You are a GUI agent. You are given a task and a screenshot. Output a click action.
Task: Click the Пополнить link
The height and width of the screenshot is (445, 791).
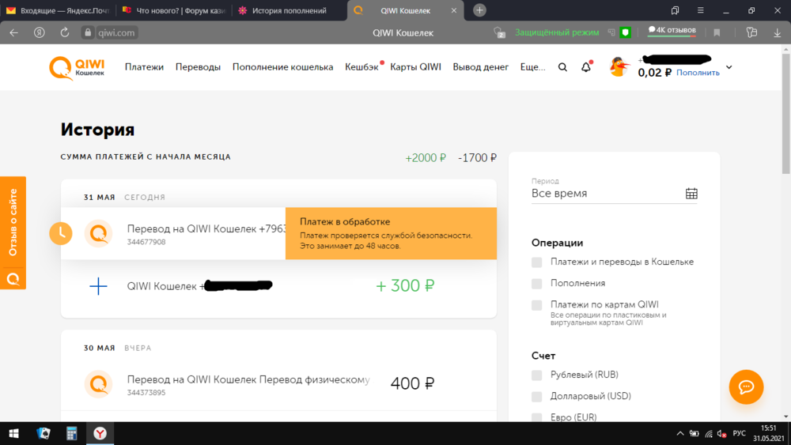click(x=698, y=73)
